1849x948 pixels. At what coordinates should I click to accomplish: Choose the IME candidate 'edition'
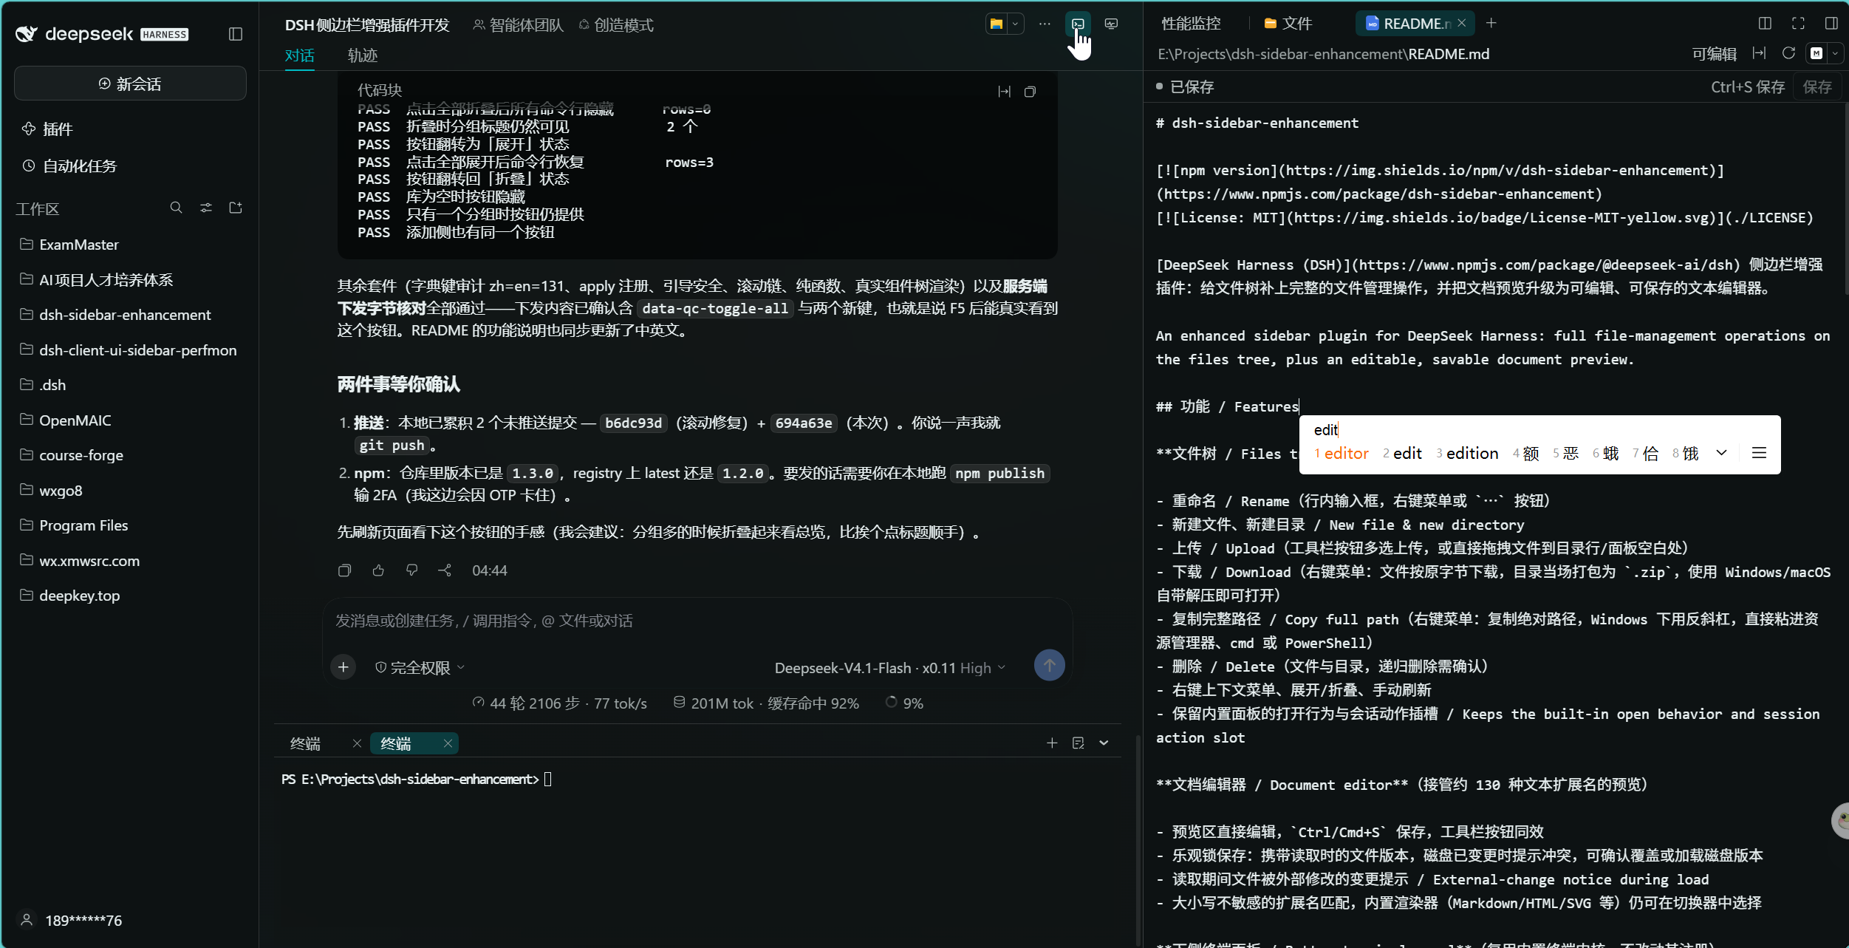tap(1467, 453)
